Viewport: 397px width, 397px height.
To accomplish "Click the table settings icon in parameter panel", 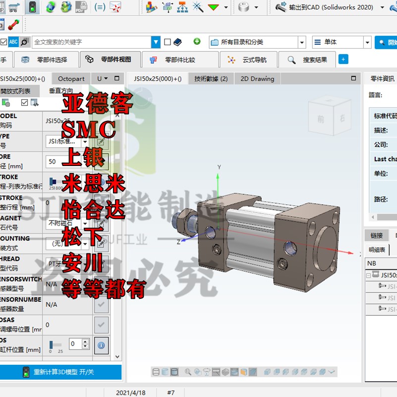I will 5,103.
